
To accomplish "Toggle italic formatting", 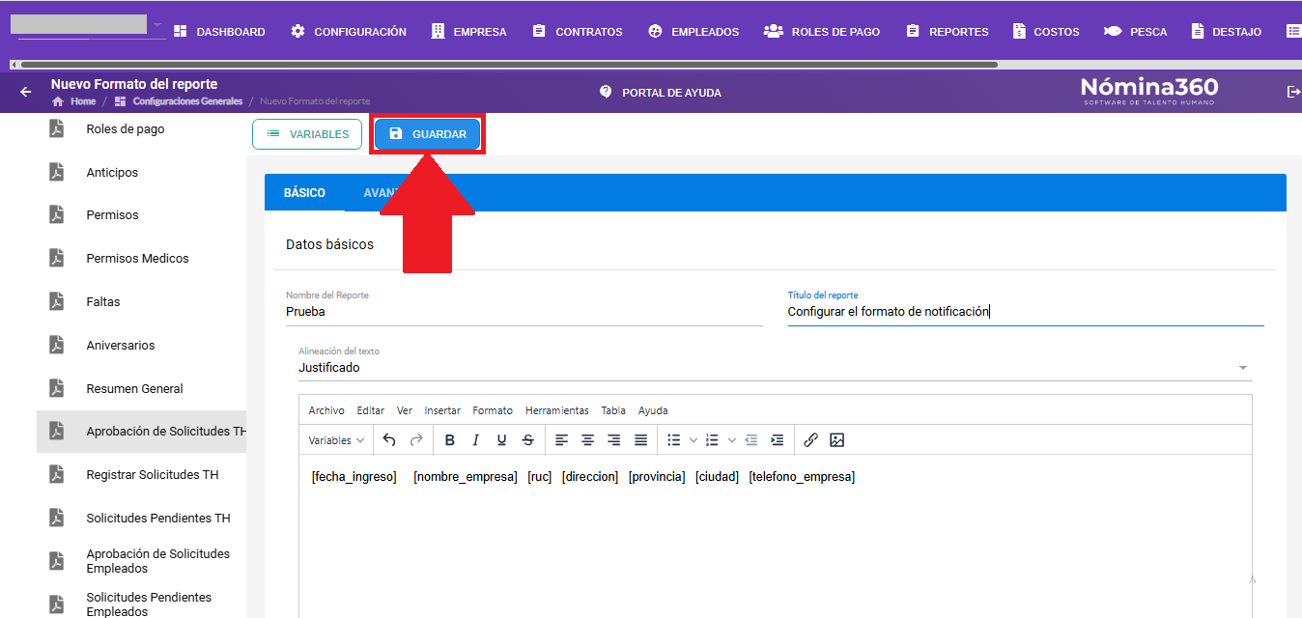I will pos(475,440).
